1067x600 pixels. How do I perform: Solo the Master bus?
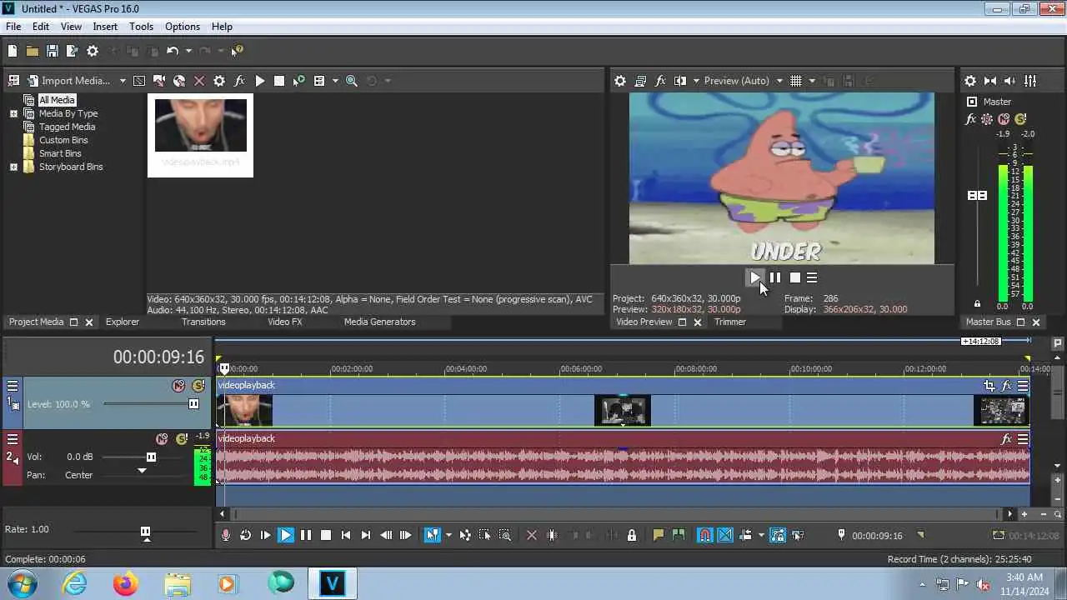pyautogui.click(x=1020, y=119)
